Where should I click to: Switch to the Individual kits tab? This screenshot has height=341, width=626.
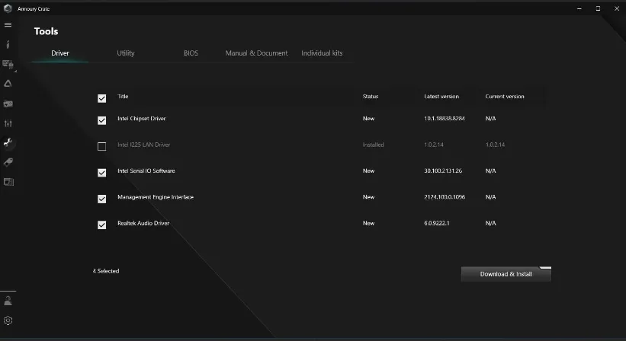[322, 53]
